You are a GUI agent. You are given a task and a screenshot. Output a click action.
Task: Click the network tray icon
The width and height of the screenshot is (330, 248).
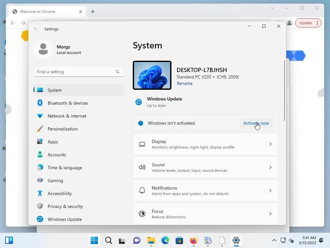(283, 240)
